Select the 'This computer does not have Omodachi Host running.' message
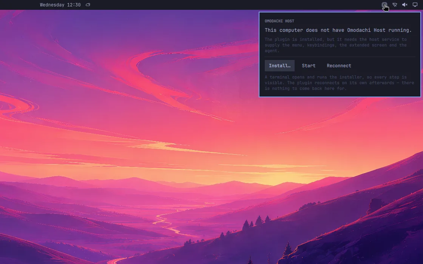The height and width of the screenshot is (264, 423). [x=338, y=30]
